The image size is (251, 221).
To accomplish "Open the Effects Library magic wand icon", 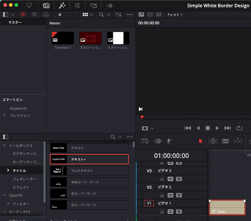I will coord(62,6).
